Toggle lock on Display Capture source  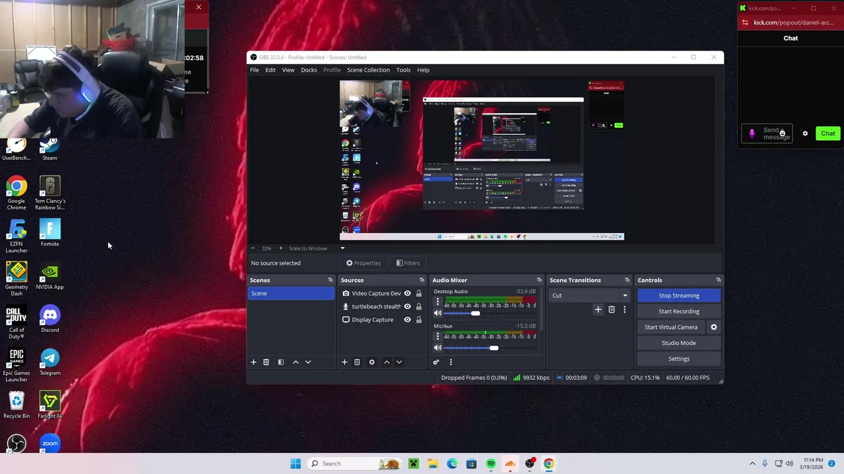(418, 320)
